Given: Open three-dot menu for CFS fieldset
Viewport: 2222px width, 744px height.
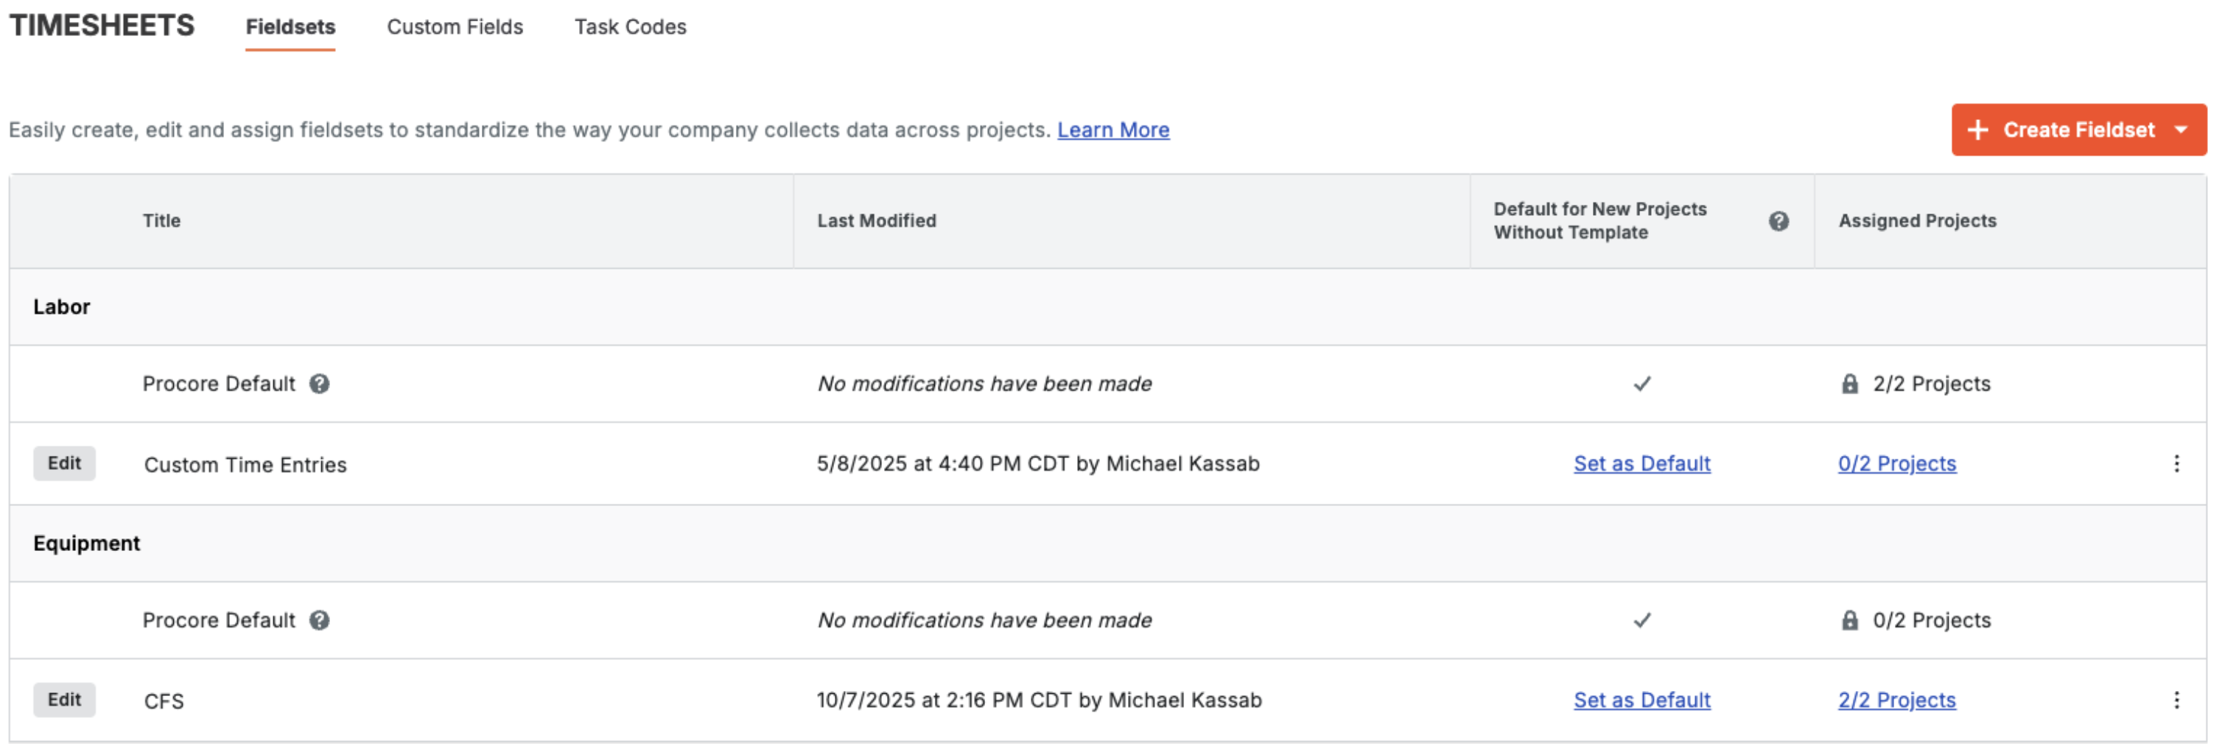Looking at the screenshot, I should click(2176, 700).
